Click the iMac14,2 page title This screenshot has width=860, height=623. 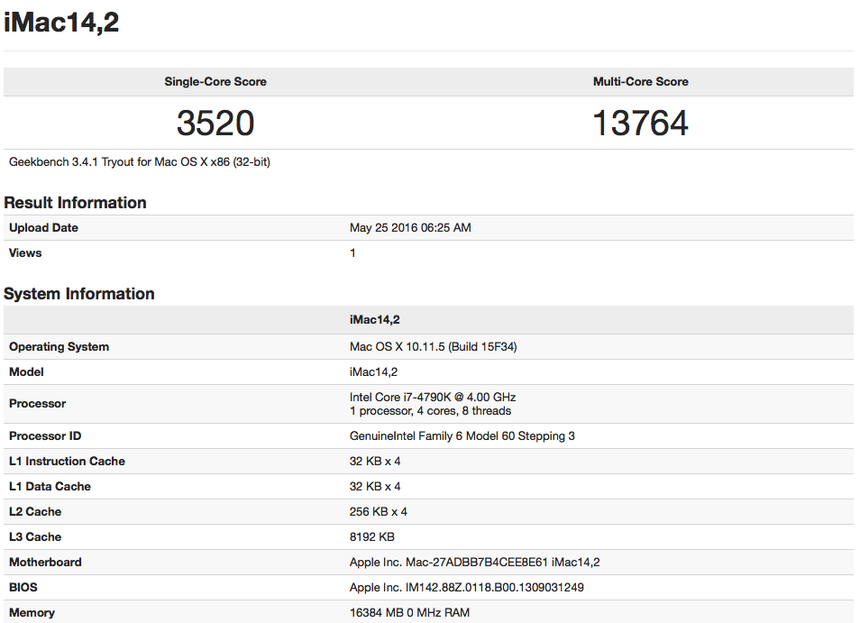61,23
